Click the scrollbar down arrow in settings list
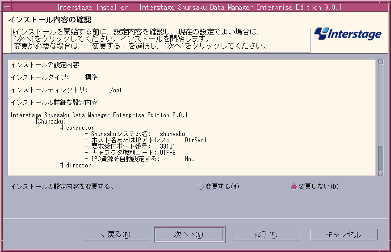The height and width of the screenshot is (252, 391). tap(381, 173)
